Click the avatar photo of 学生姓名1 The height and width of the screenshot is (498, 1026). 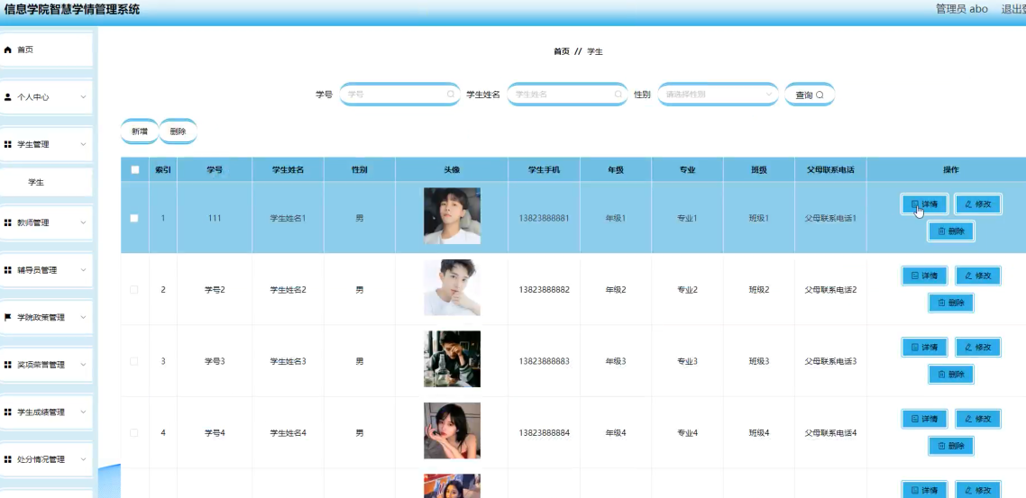tap(452, 215)
